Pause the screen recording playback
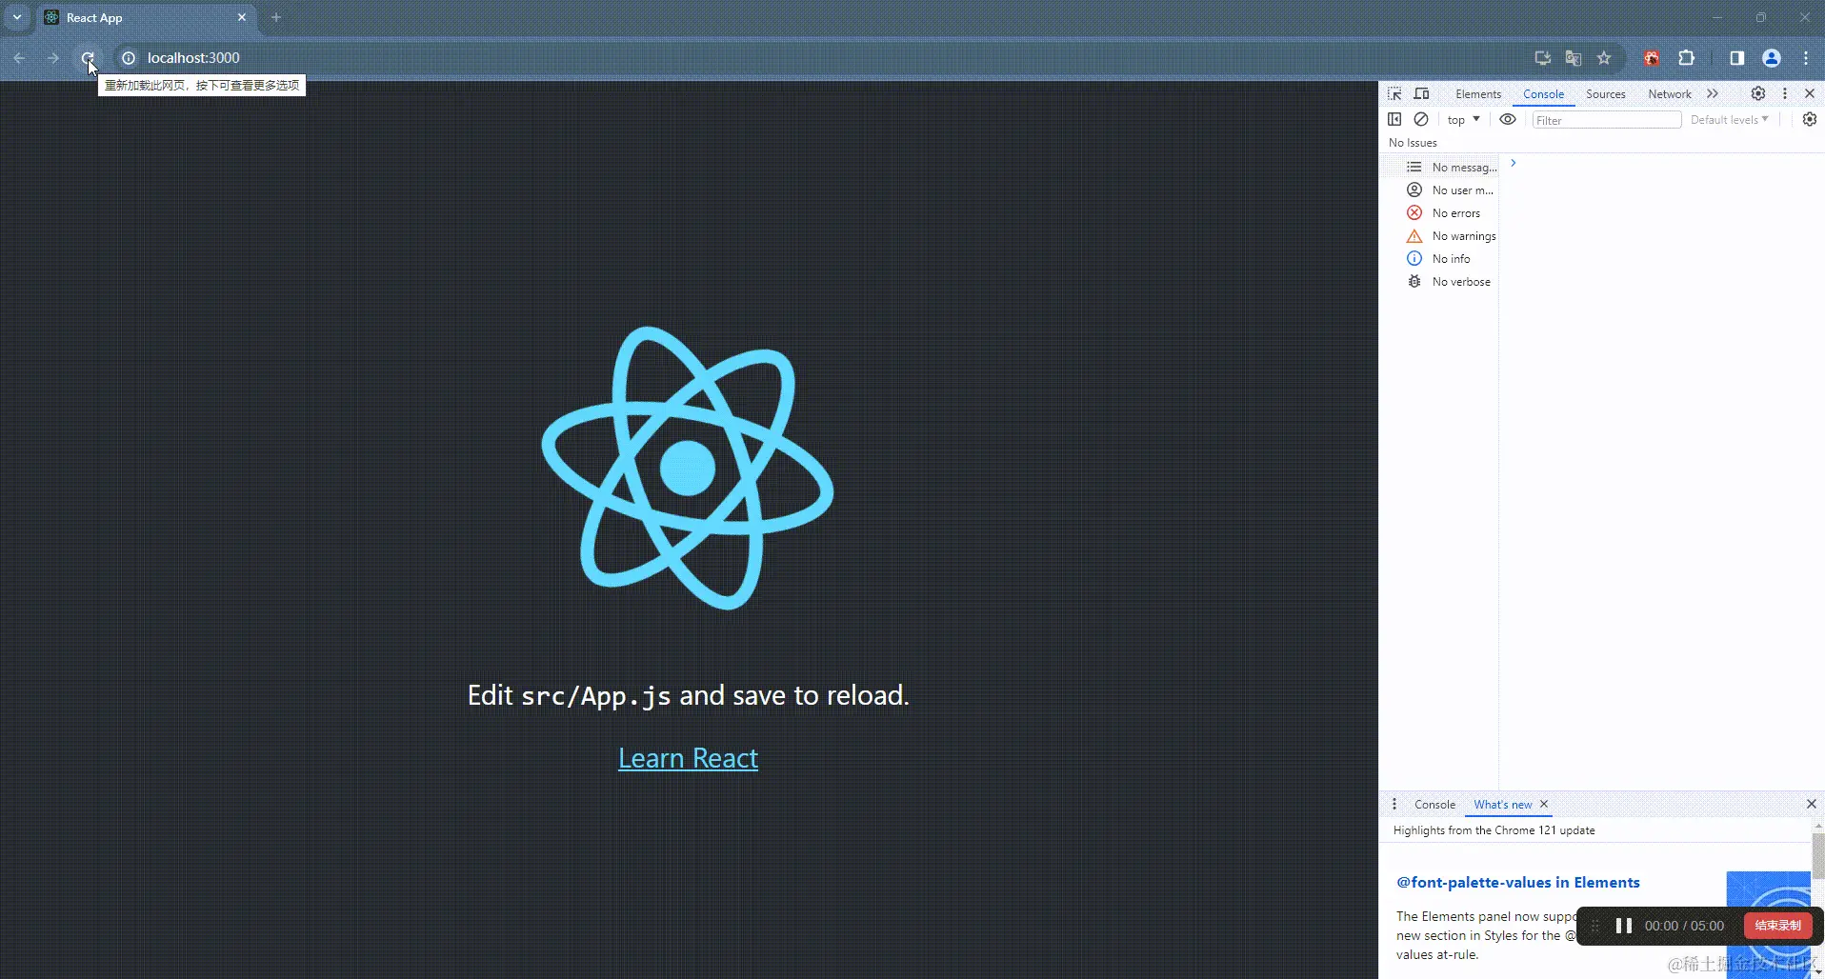 pos(1623,926)
